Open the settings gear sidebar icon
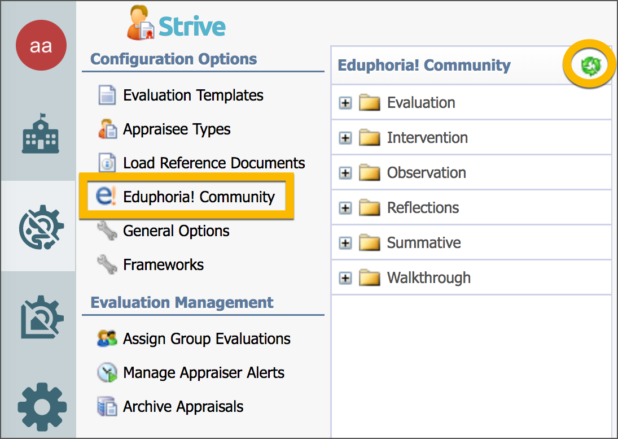618x439 pixels. click(42, 407)
